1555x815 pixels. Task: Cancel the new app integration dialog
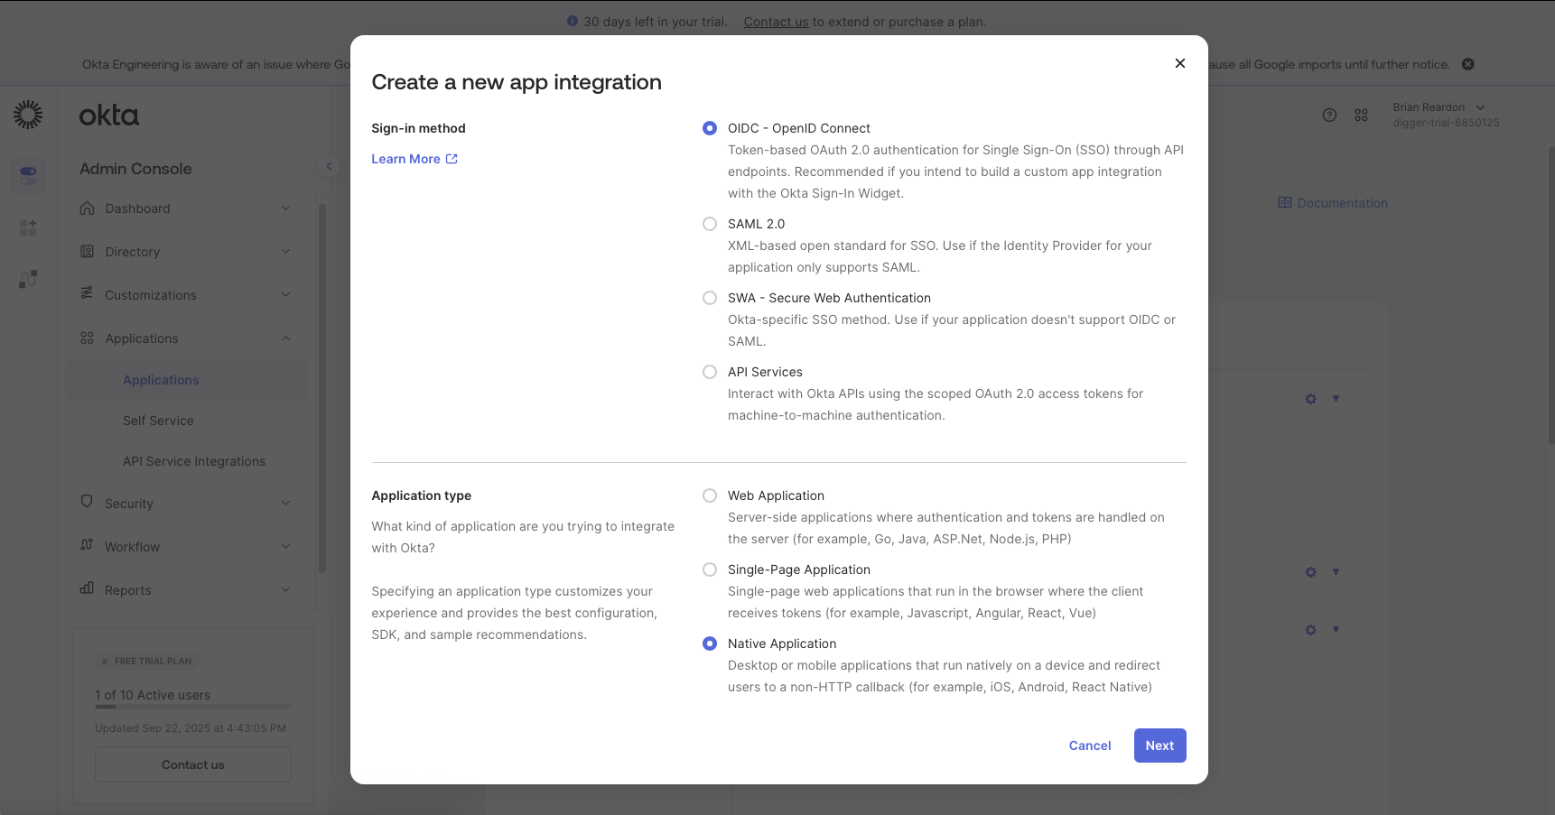tap(1090, 746)
